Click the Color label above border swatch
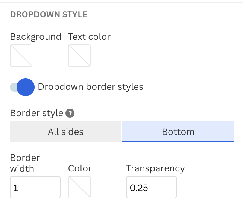Image resolution: width=243 pixels, height=209 pixels. pos(80,168)
